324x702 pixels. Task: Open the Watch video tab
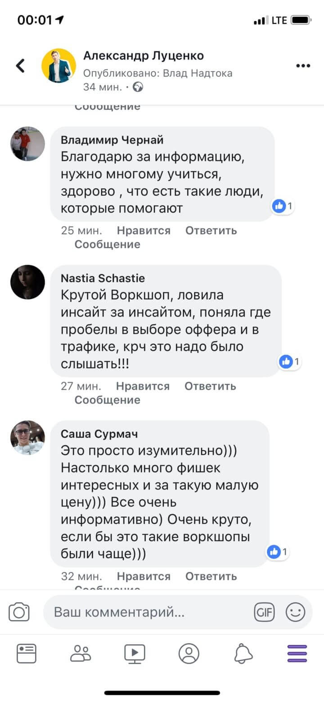coord(135,653)
